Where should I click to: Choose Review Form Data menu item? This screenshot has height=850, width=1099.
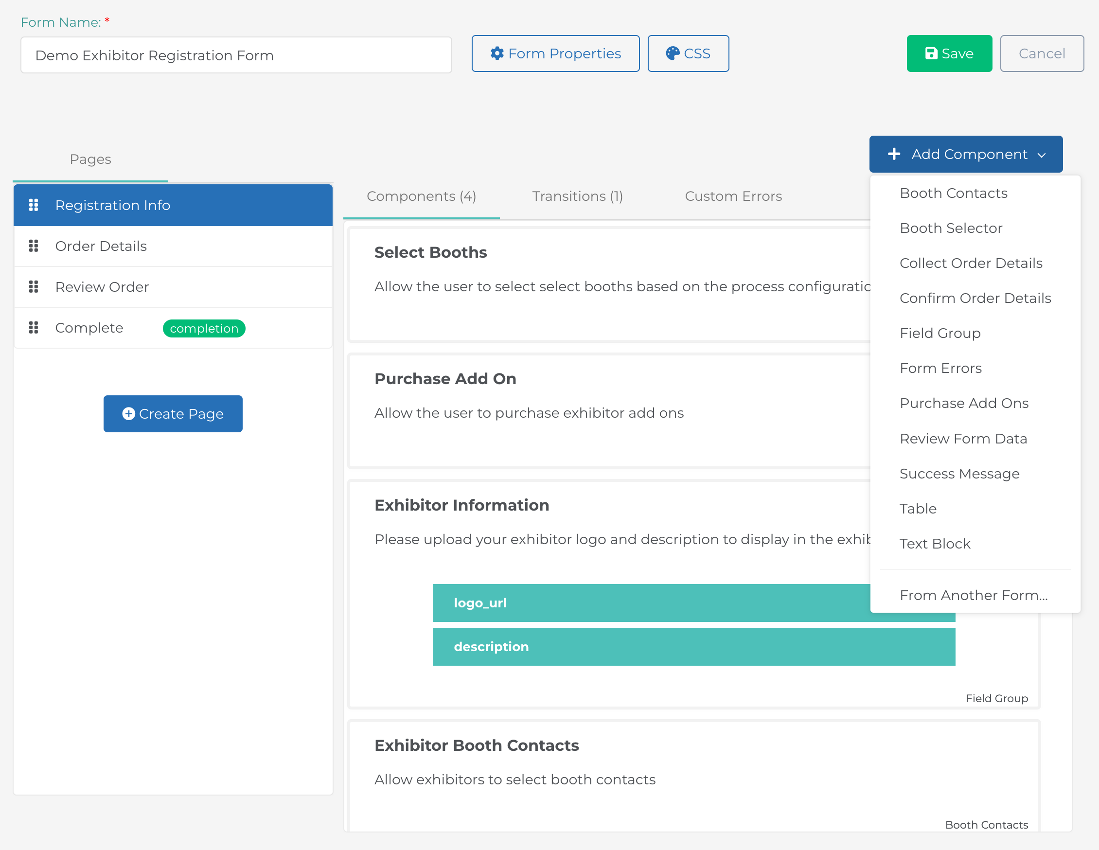pos(975,439)
